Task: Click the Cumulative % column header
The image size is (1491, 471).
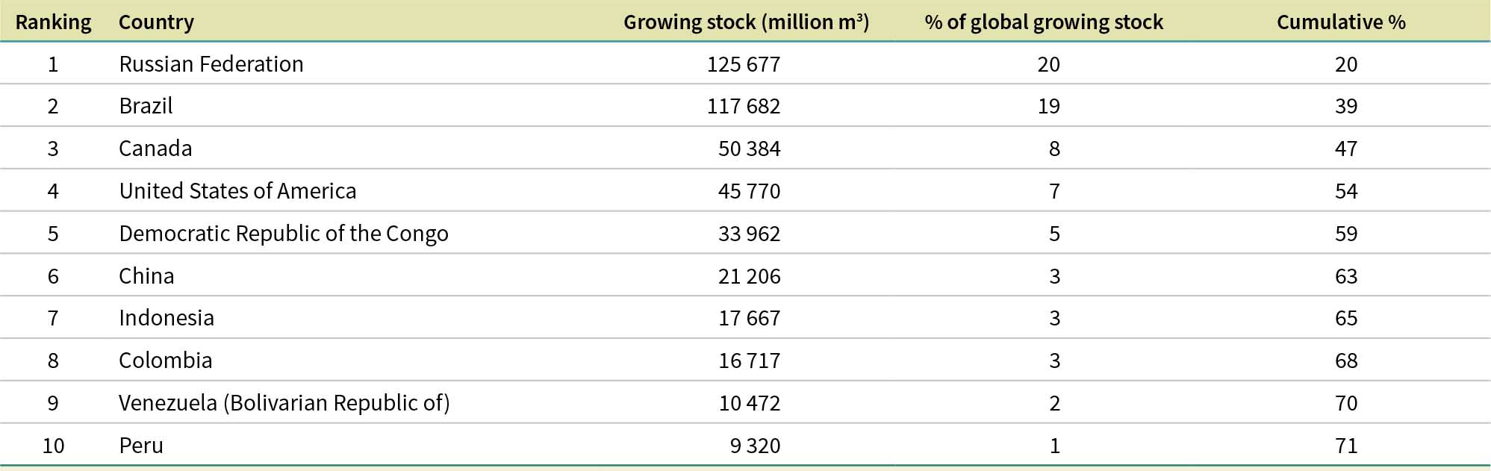Action: click(1341, 22)
